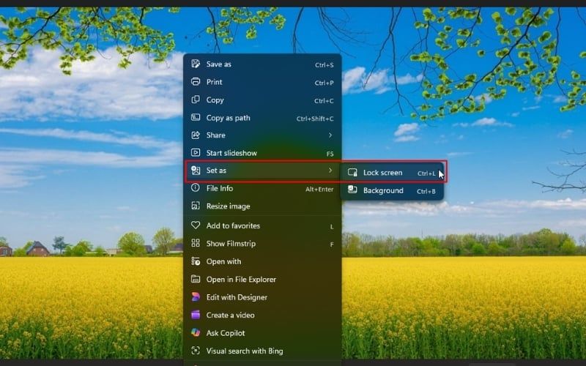The image size is (586, 366).
Task: Open the File Info entry
Action: [x=263, y=188]
